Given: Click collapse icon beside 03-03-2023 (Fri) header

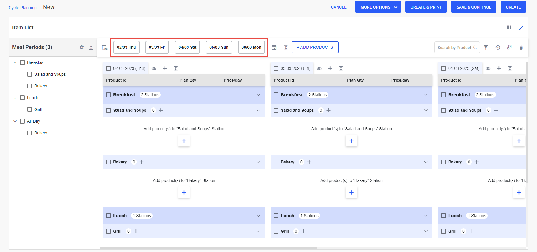Looking at the screenshot, I should (x=341, y=69).
